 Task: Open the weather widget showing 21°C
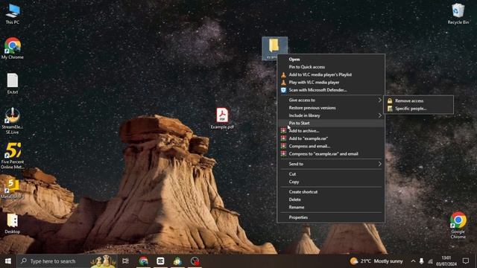376,261
